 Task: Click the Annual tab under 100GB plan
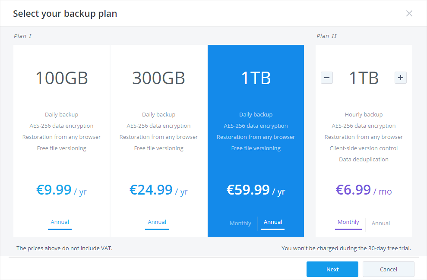(x=60, y=222)
